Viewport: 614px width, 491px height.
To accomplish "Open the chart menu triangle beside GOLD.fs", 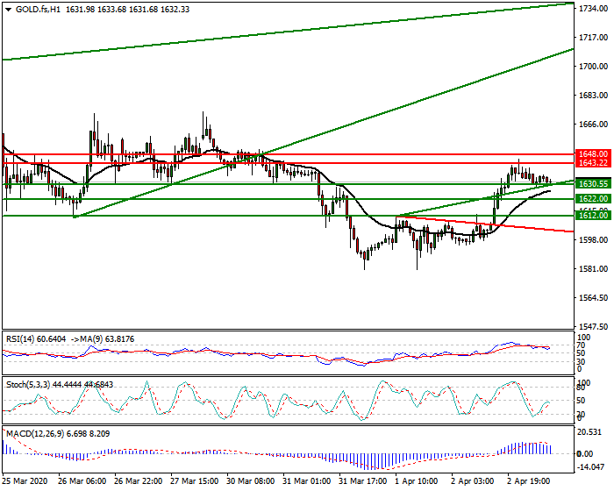I will click(8, 10).
